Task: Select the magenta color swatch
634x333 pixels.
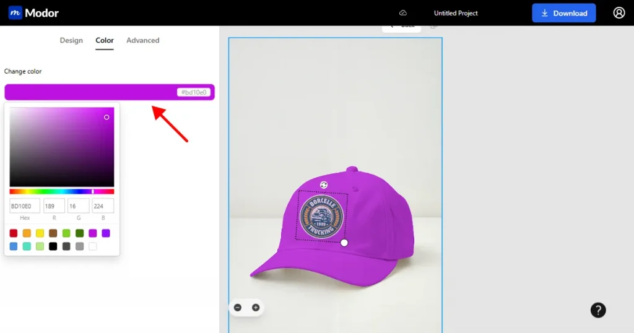Action: (93, 233)
